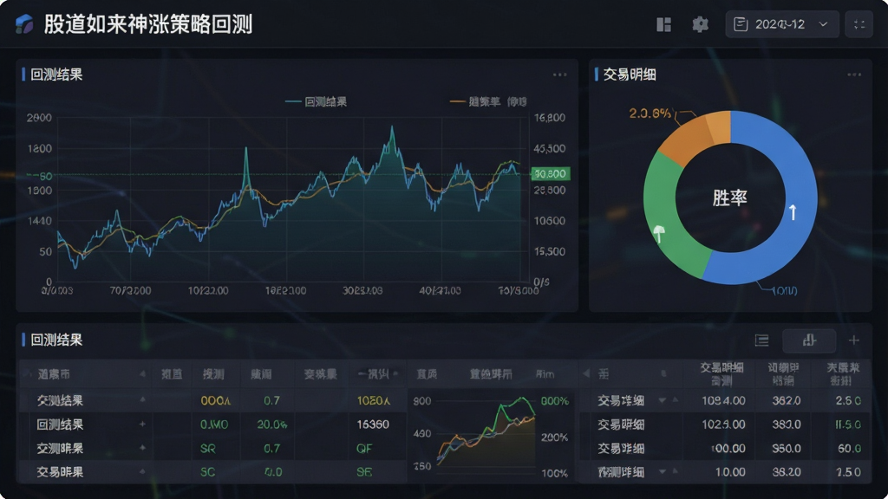Expand the row containing SR with its plus

(143, 448)
